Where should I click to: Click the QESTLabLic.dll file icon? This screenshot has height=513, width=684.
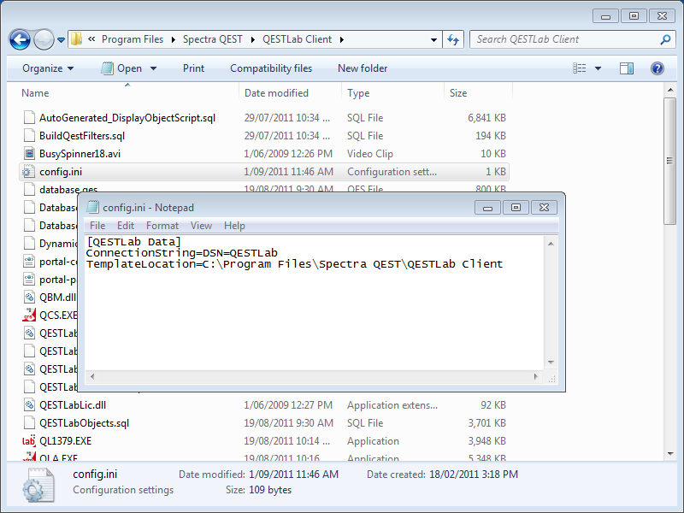pyautogui.click(x=29, y=405)
